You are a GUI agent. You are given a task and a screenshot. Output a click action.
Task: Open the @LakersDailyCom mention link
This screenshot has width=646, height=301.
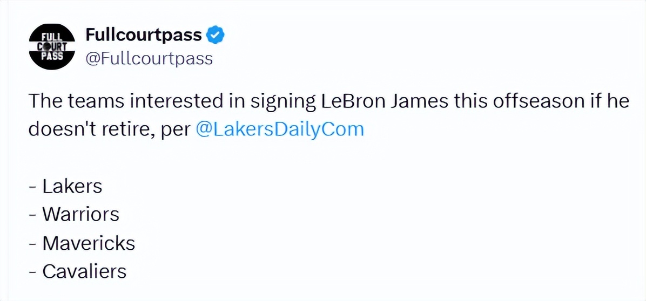point(279,129)
